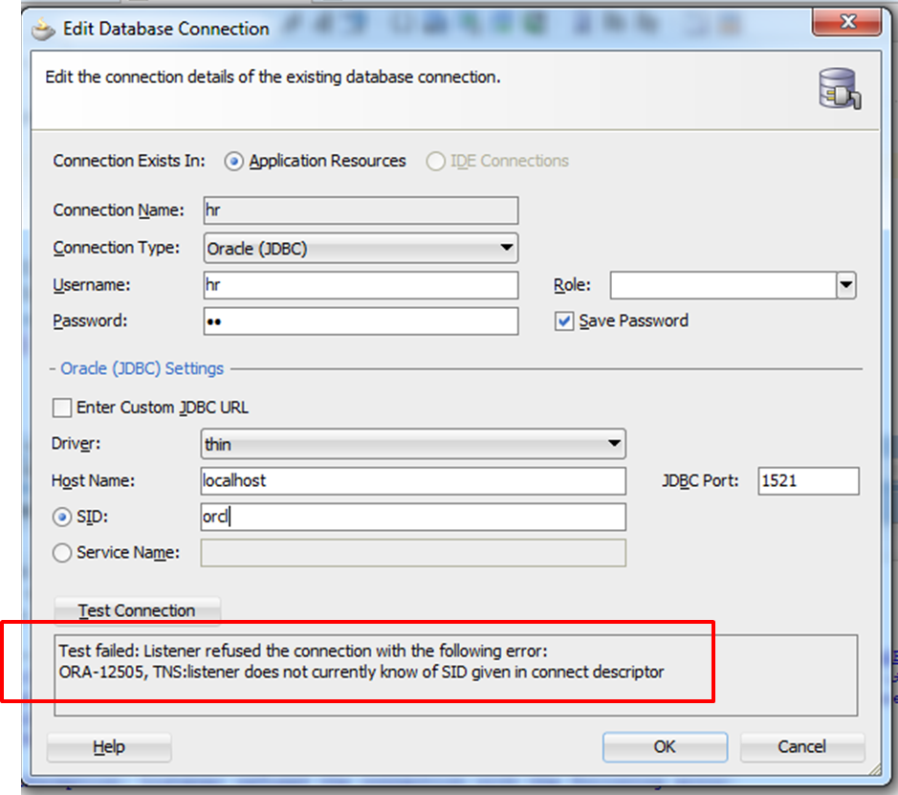898x795 pixels.
Task: Click the database connection icon in header
Action: pos(839,91)
